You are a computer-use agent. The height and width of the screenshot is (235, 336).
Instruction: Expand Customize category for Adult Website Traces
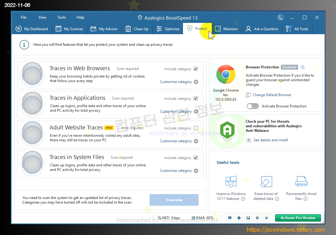[x=179, y=141]
